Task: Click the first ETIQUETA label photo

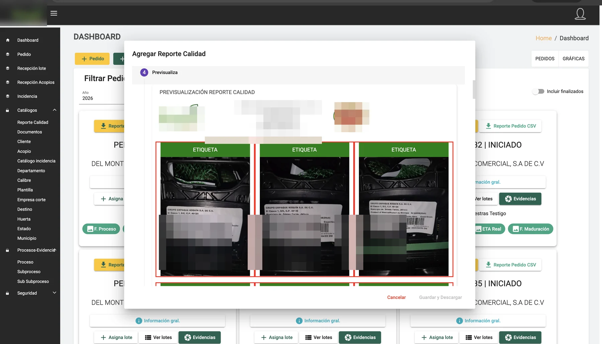Action: point(205,216)
